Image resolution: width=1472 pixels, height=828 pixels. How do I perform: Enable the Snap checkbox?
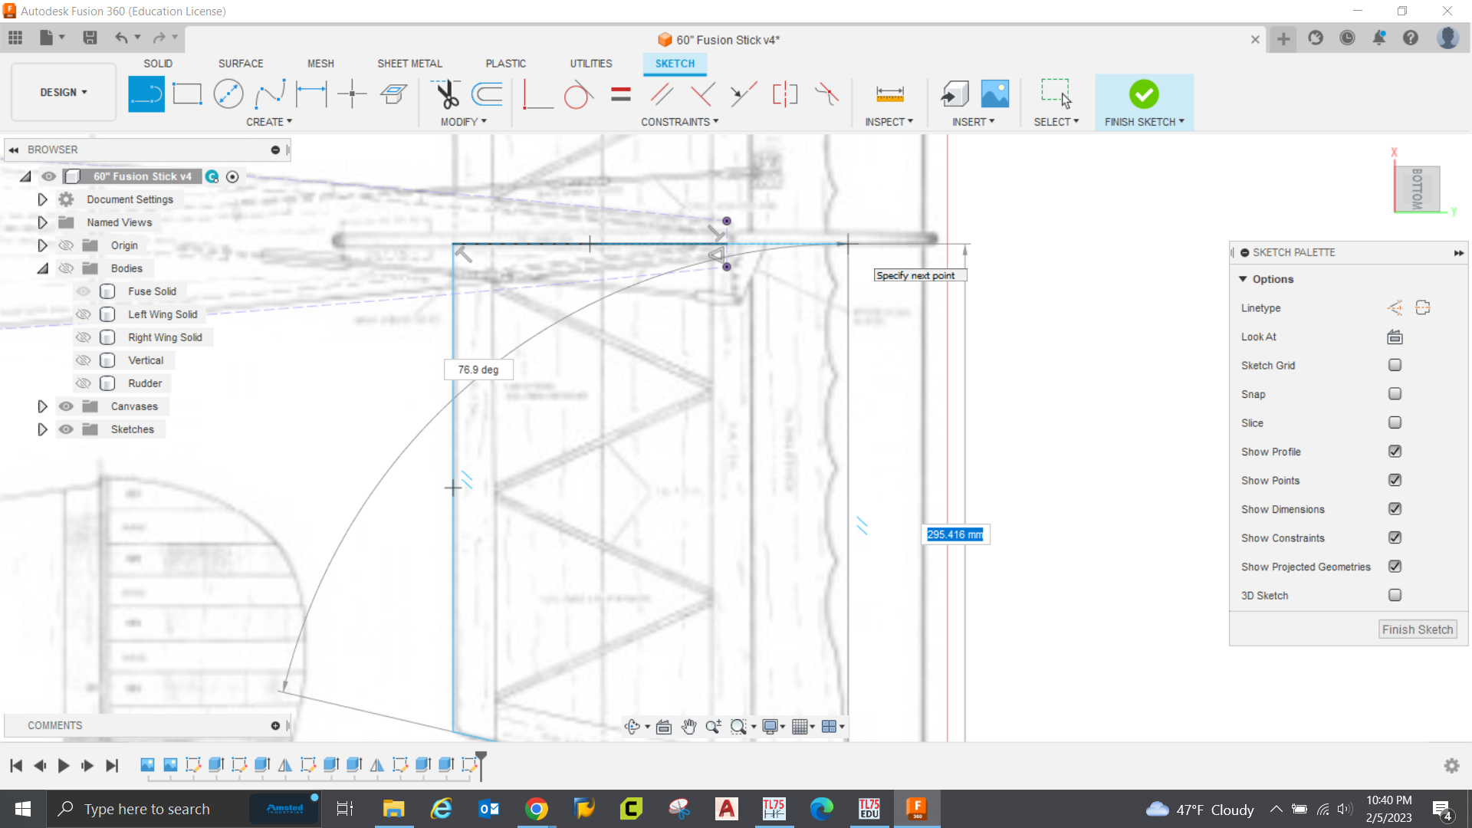coord(1395,394)
